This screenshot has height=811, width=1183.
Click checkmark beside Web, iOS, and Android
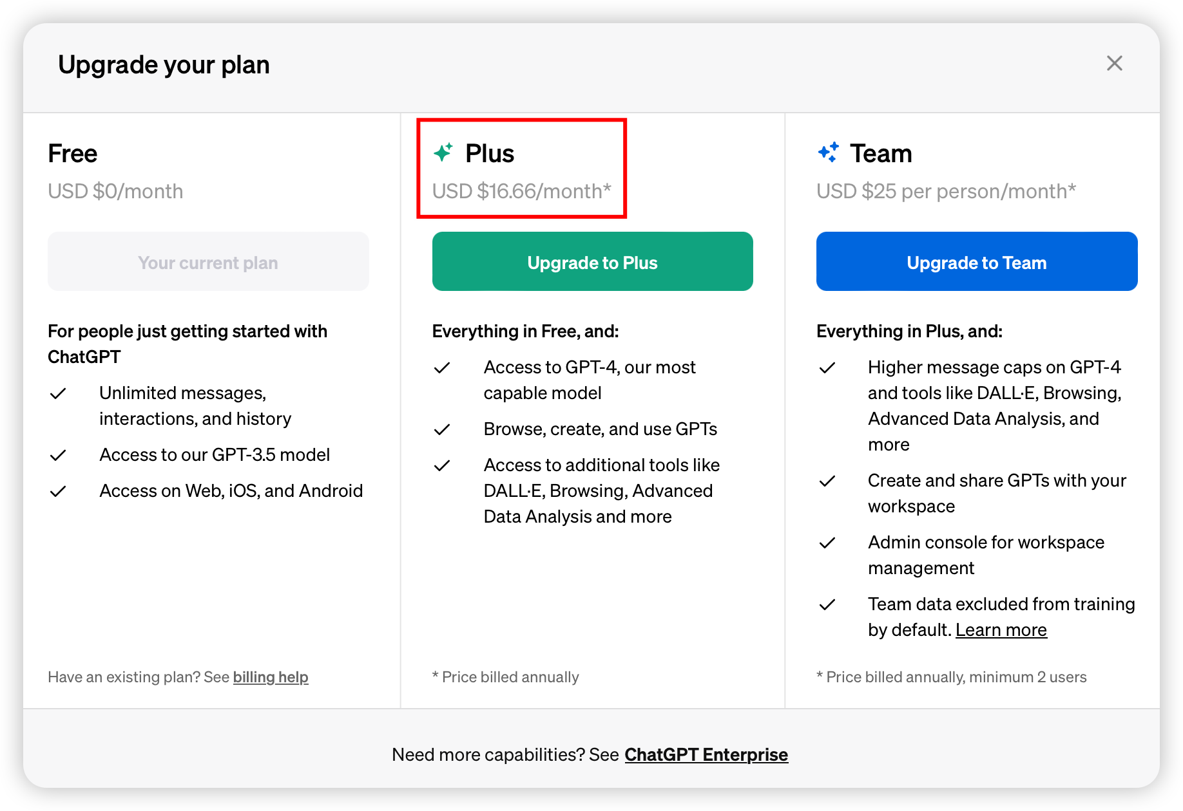(x=58, y=491)
